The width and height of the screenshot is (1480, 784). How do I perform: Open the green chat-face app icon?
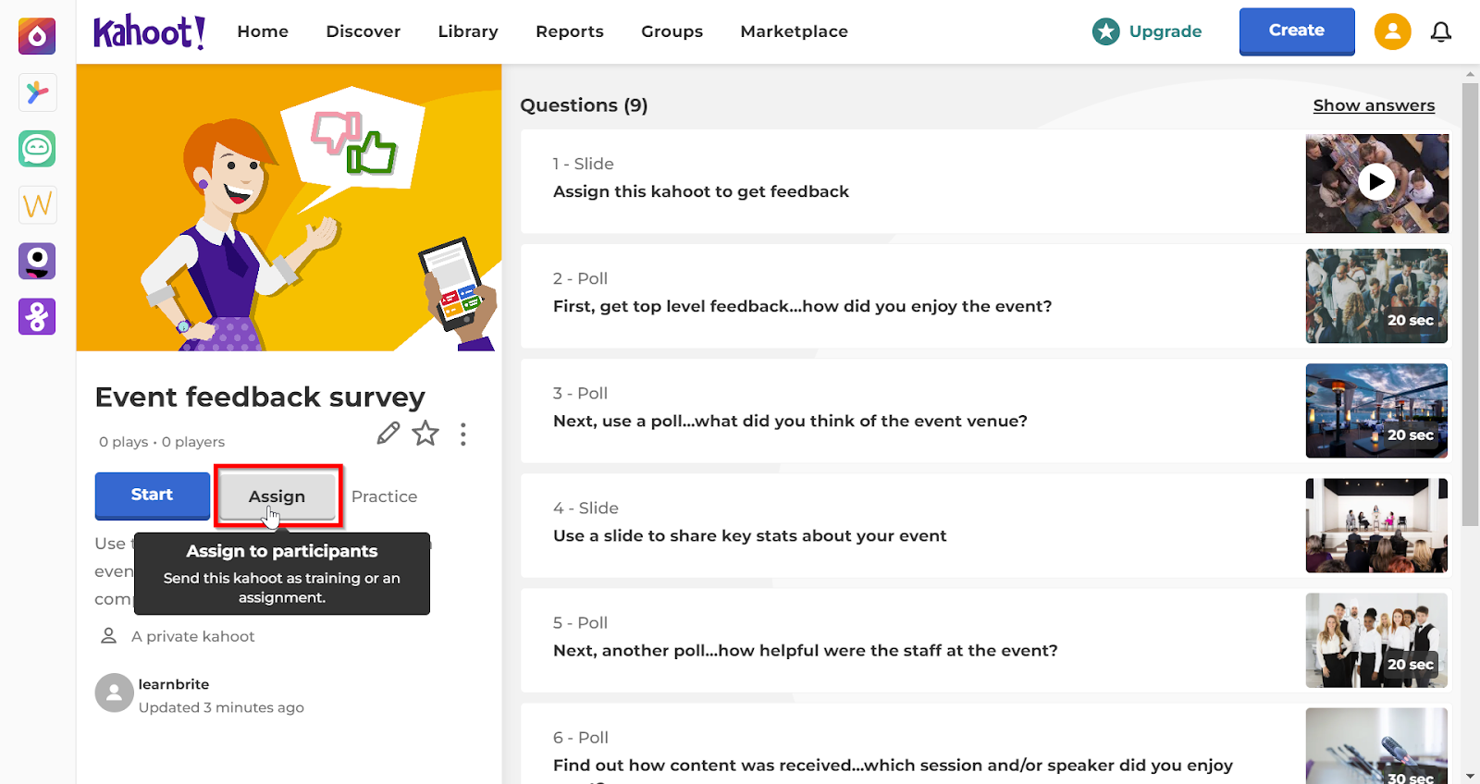pyautogui.click(x=37, y=148)
